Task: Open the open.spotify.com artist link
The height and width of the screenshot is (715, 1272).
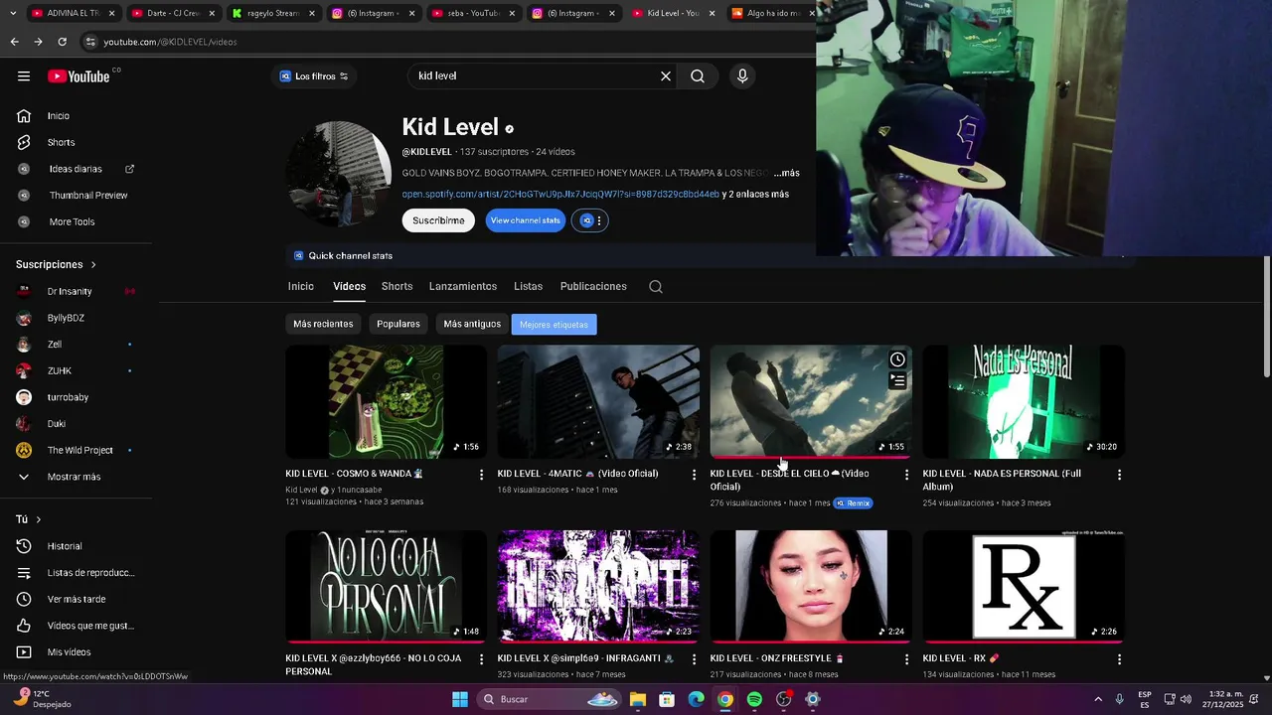Action: [560, 195]
